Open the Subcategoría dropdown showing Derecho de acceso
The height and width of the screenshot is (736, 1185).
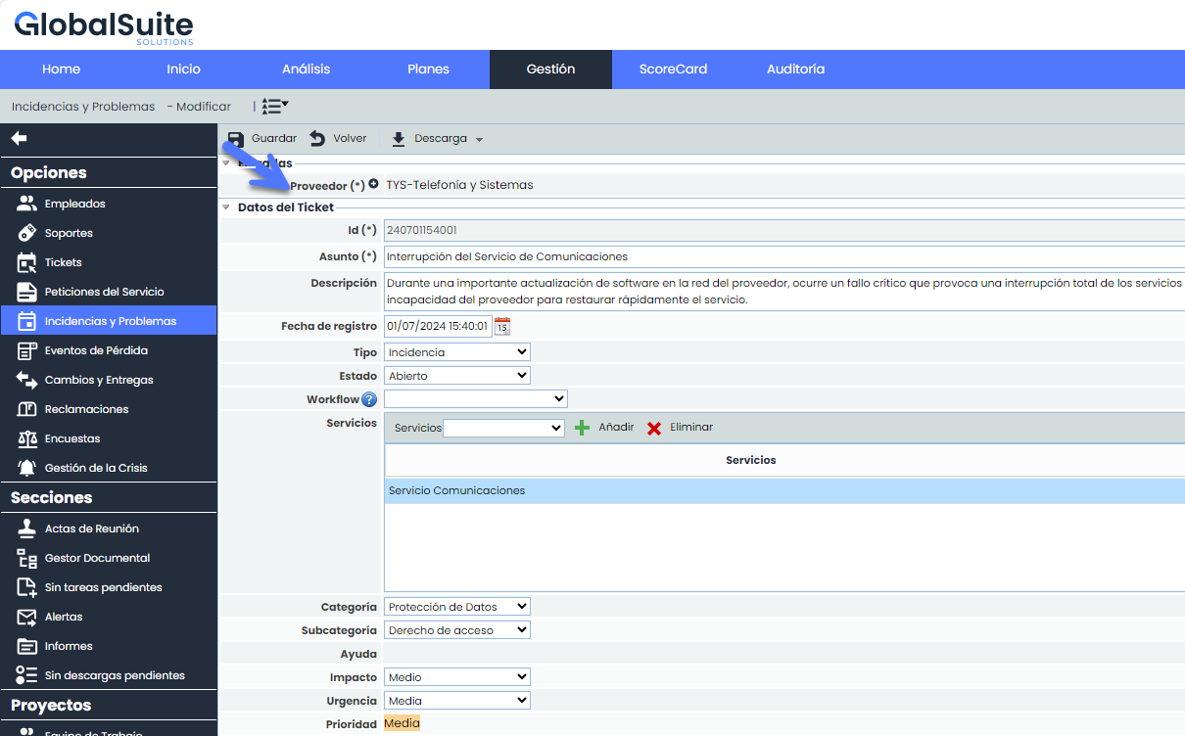(457, 630)
